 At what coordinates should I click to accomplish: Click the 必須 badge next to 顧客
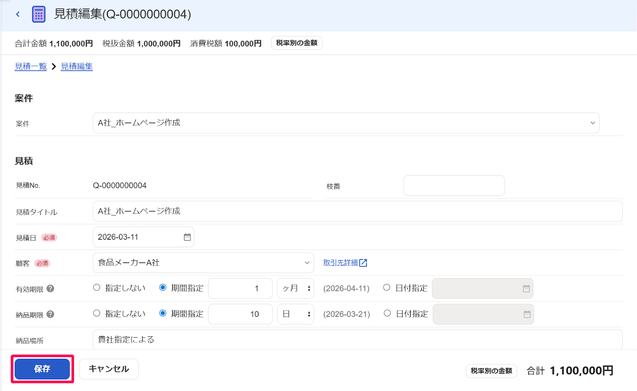42,263
